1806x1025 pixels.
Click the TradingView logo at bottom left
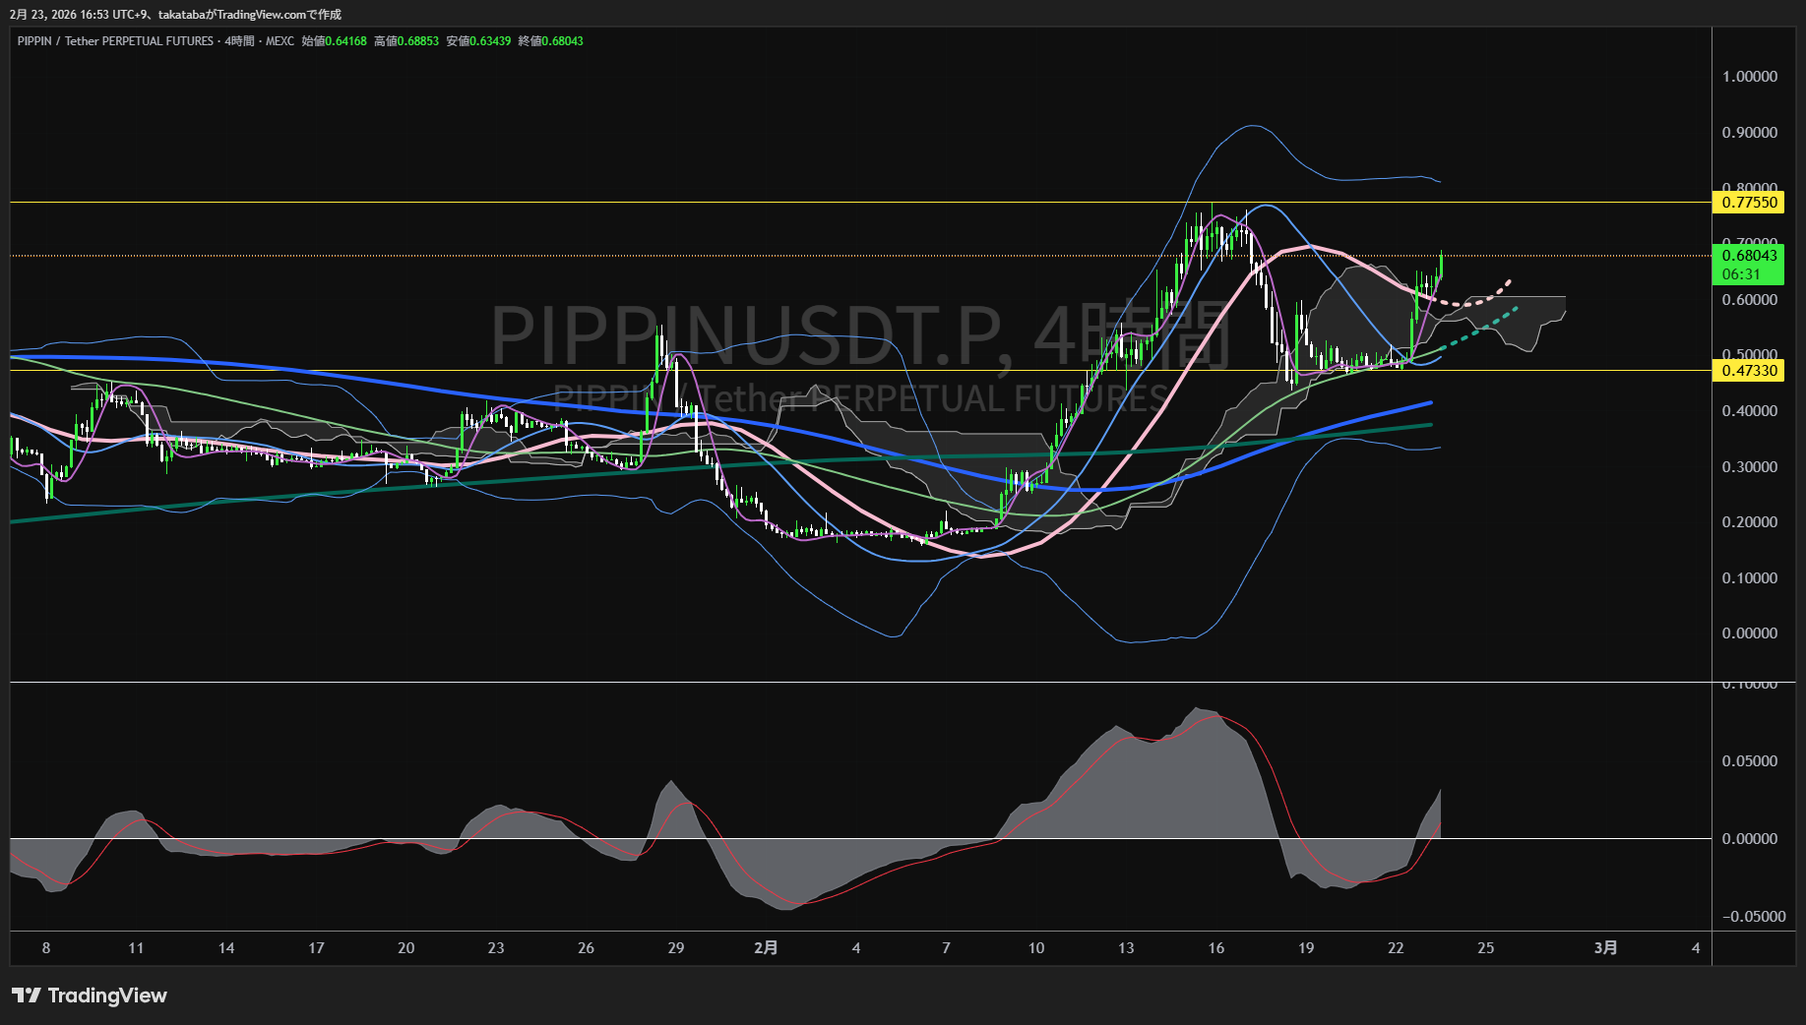click(90, 995)
